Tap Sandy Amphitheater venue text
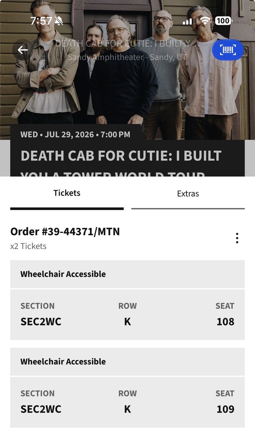 [127, 57]
